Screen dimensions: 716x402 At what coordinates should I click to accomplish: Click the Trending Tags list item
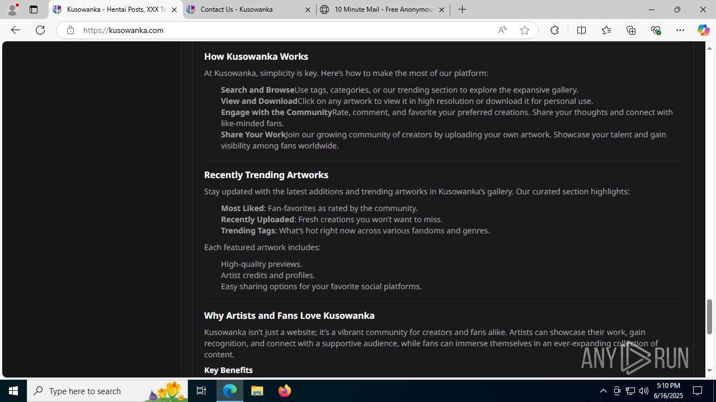coord(355,231)
